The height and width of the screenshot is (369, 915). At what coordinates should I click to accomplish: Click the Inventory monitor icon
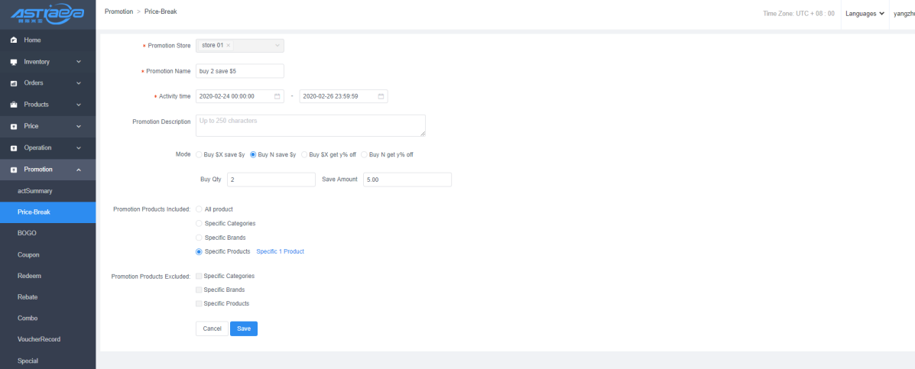13,61
